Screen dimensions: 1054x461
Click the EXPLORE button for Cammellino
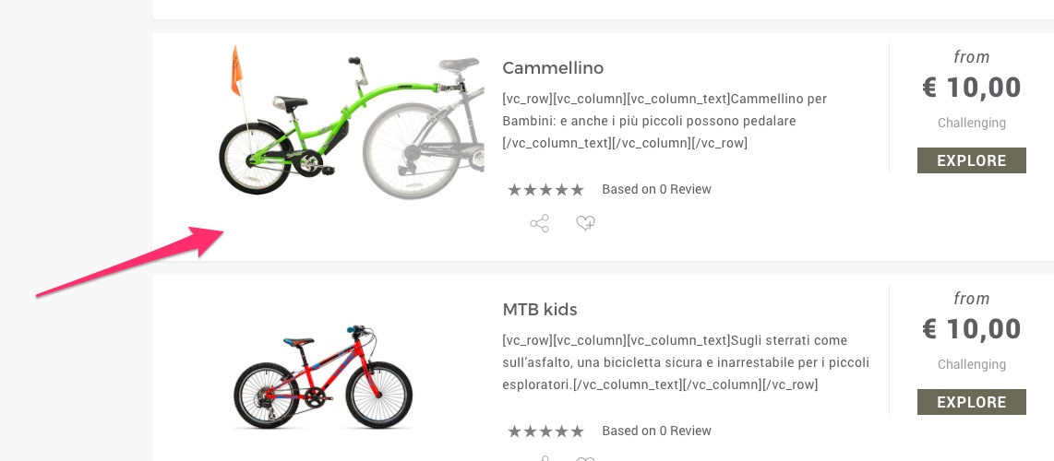pyautogui.click(x=971, y=160)
